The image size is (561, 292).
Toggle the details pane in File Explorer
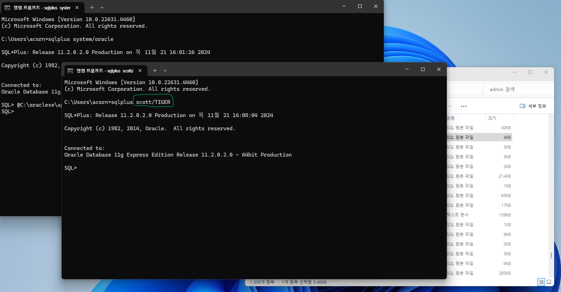click(x=533, y=106)
